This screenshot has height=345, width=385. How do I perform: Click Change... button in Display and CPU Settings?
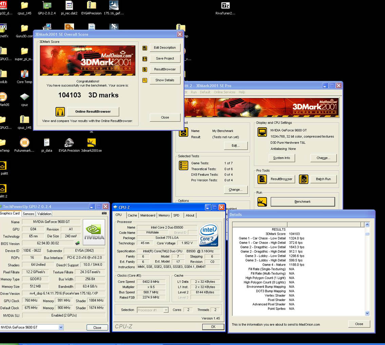(x=323, y=158)
